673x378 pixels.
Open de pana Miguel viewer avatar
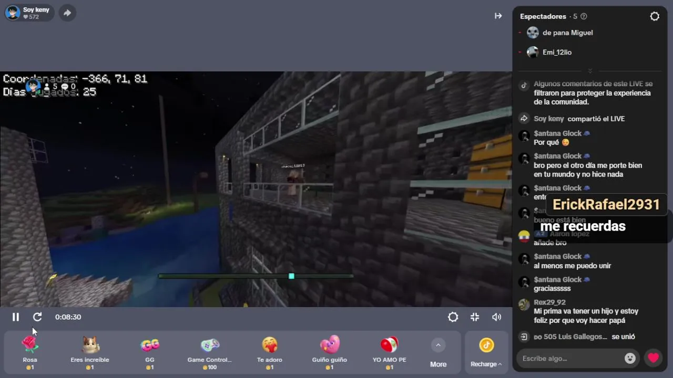tap(533, 33)
